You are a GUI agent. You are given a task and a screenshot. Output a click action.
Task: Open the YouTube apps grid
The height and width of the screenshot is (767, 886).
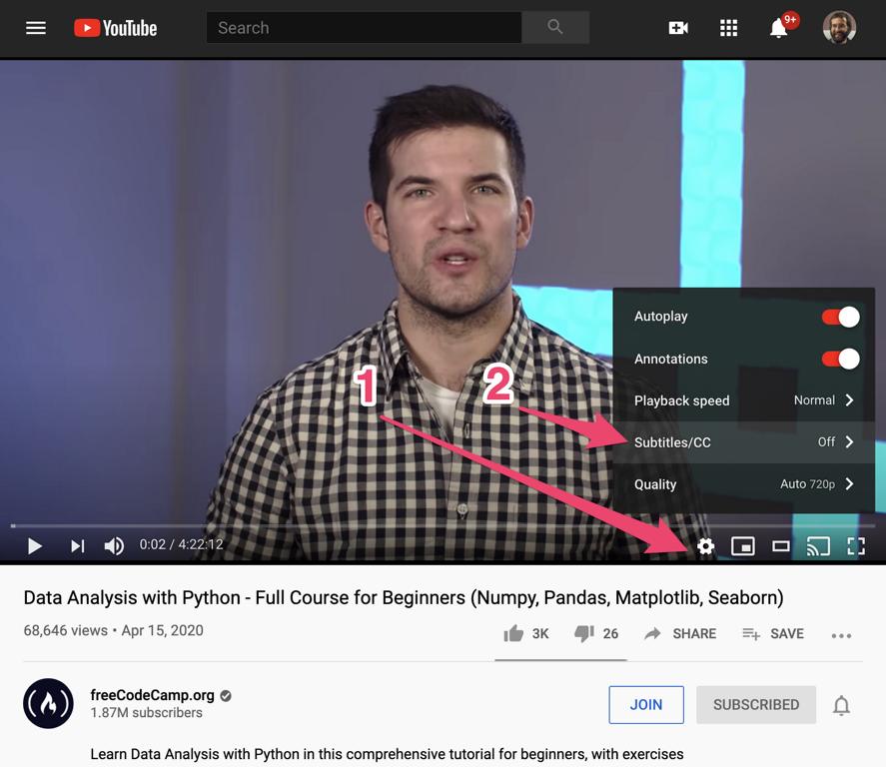[x=728, y=28]
